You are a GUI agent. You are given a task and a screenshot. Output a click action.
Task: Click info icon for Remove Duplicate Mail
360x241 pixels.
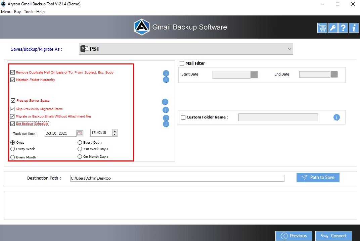166,73
